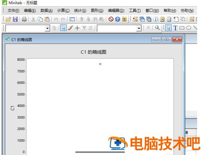
Task: Open Find with the binoculars icon
Action: click(95, 19)
